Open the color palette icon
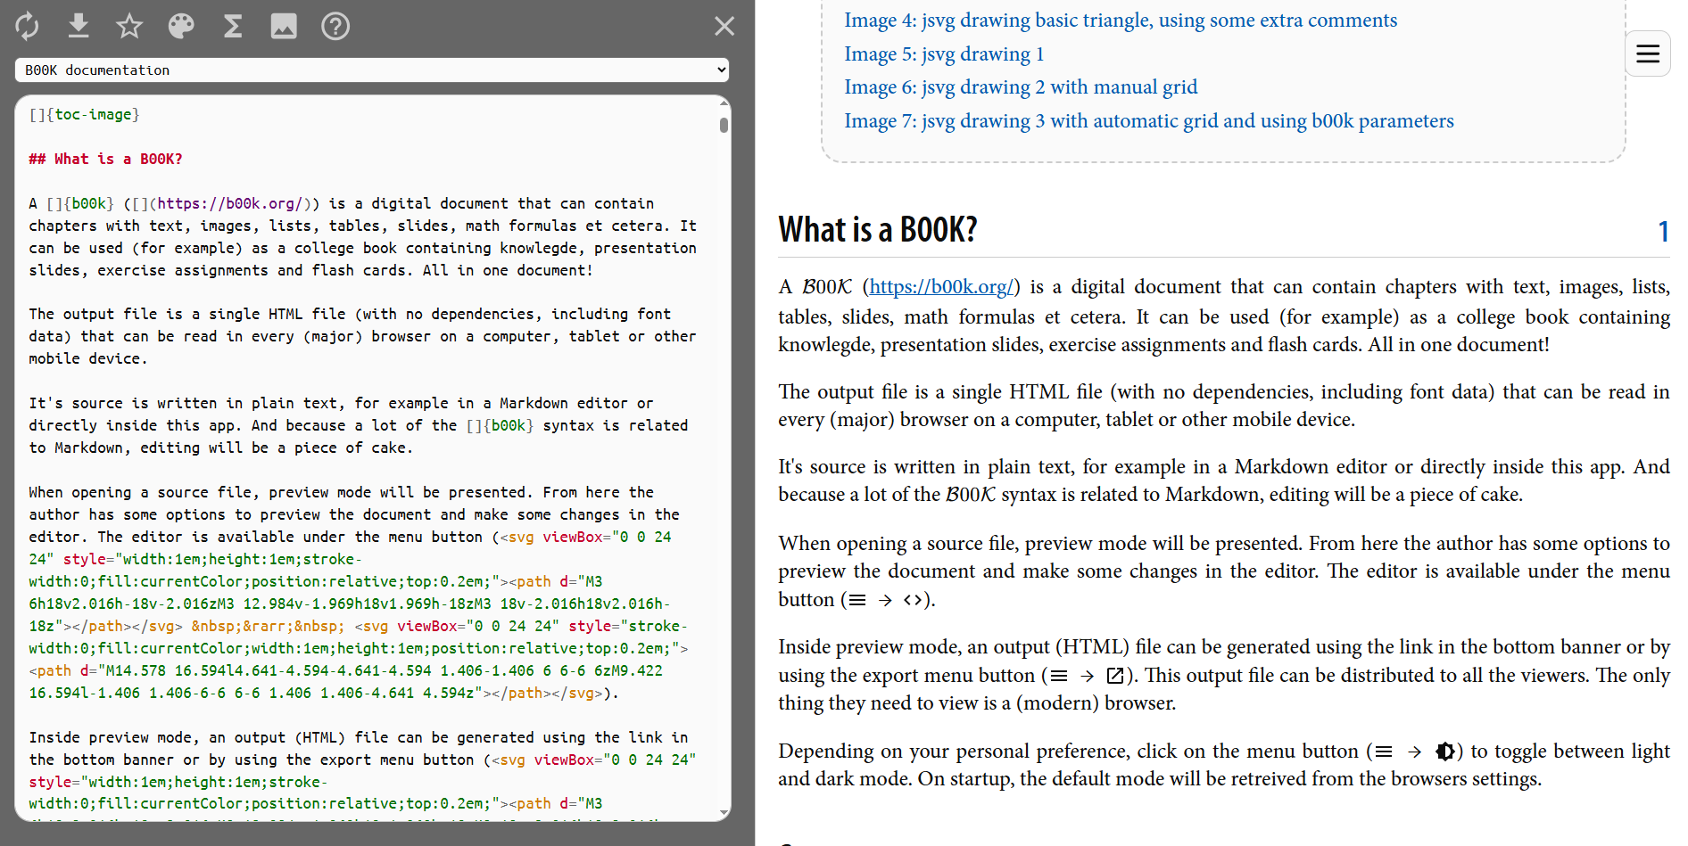The width and height of the screenshot is (1688, 846). pyautogui.click(x=181, y=27)
